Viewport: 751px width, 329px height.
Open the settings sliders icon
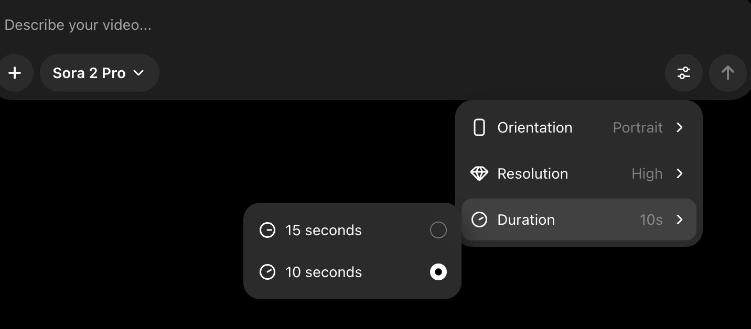pos(683,73)
